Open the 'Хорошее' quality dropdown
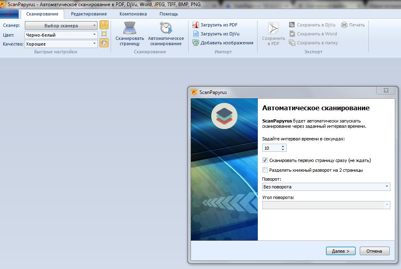The image size is (401, 269). tap(61, 44)
